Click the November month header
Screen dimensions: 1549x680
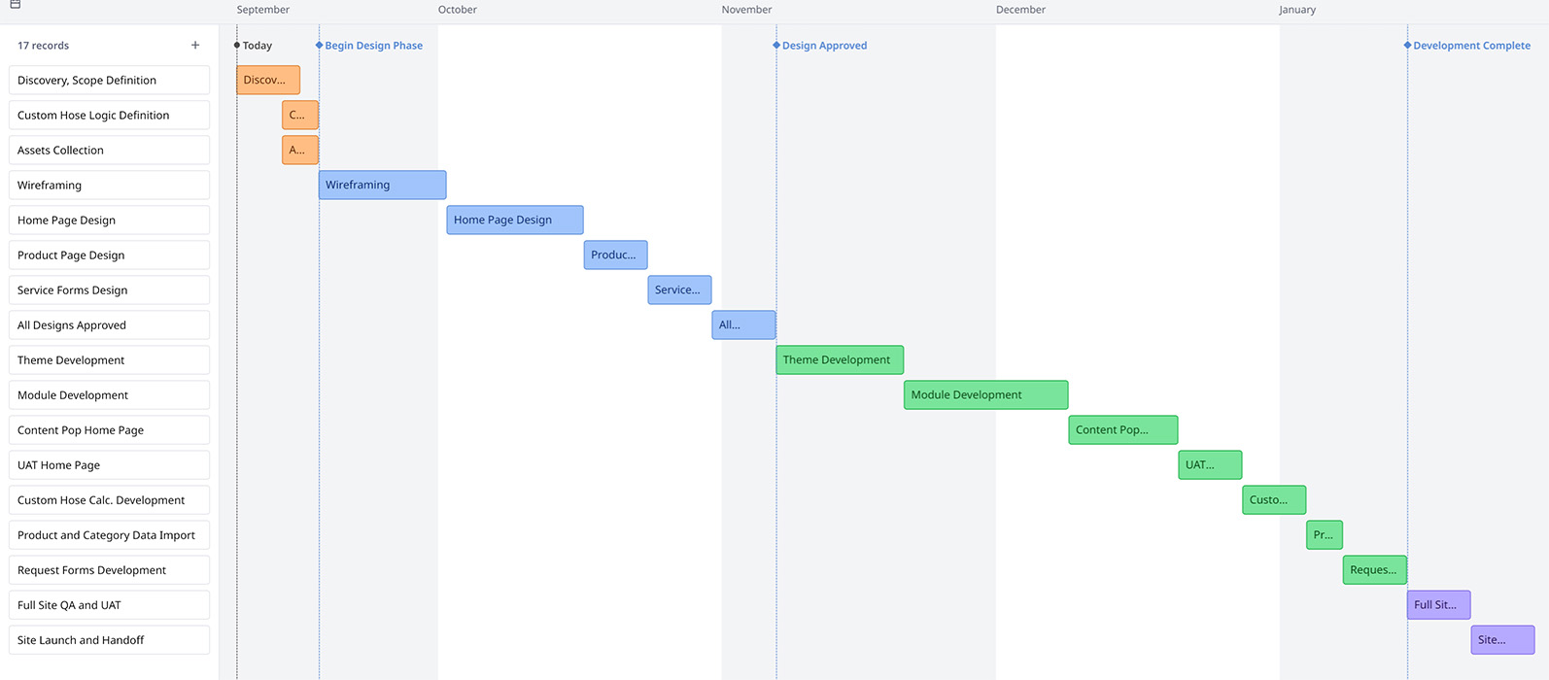point(746,10)
